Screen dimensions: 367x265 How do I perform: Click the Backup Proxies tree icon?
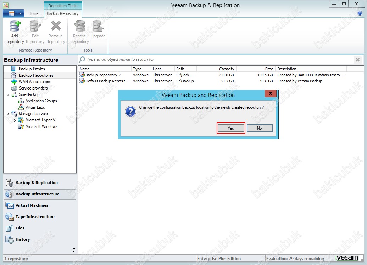[14, 69]
